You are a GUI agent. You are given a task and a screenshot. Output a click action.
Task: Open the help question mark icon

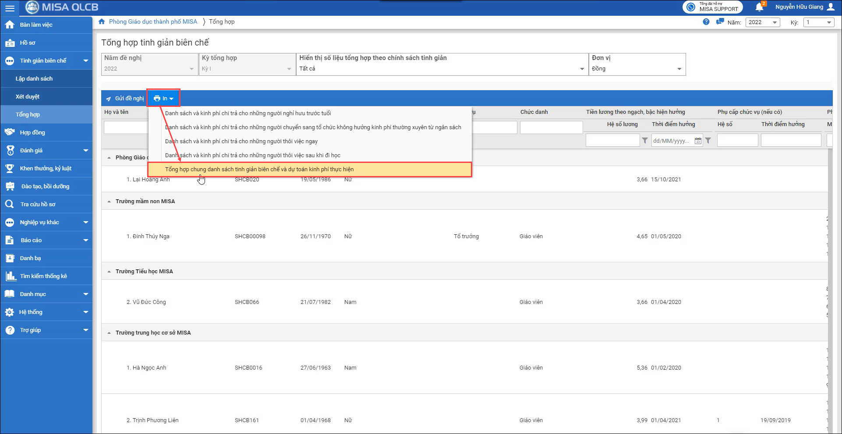[706, 22]
